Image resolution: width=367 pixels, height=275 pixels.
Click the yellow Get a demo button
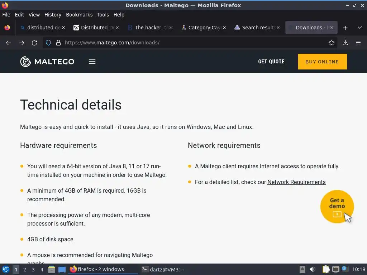(x=337, y=207)
